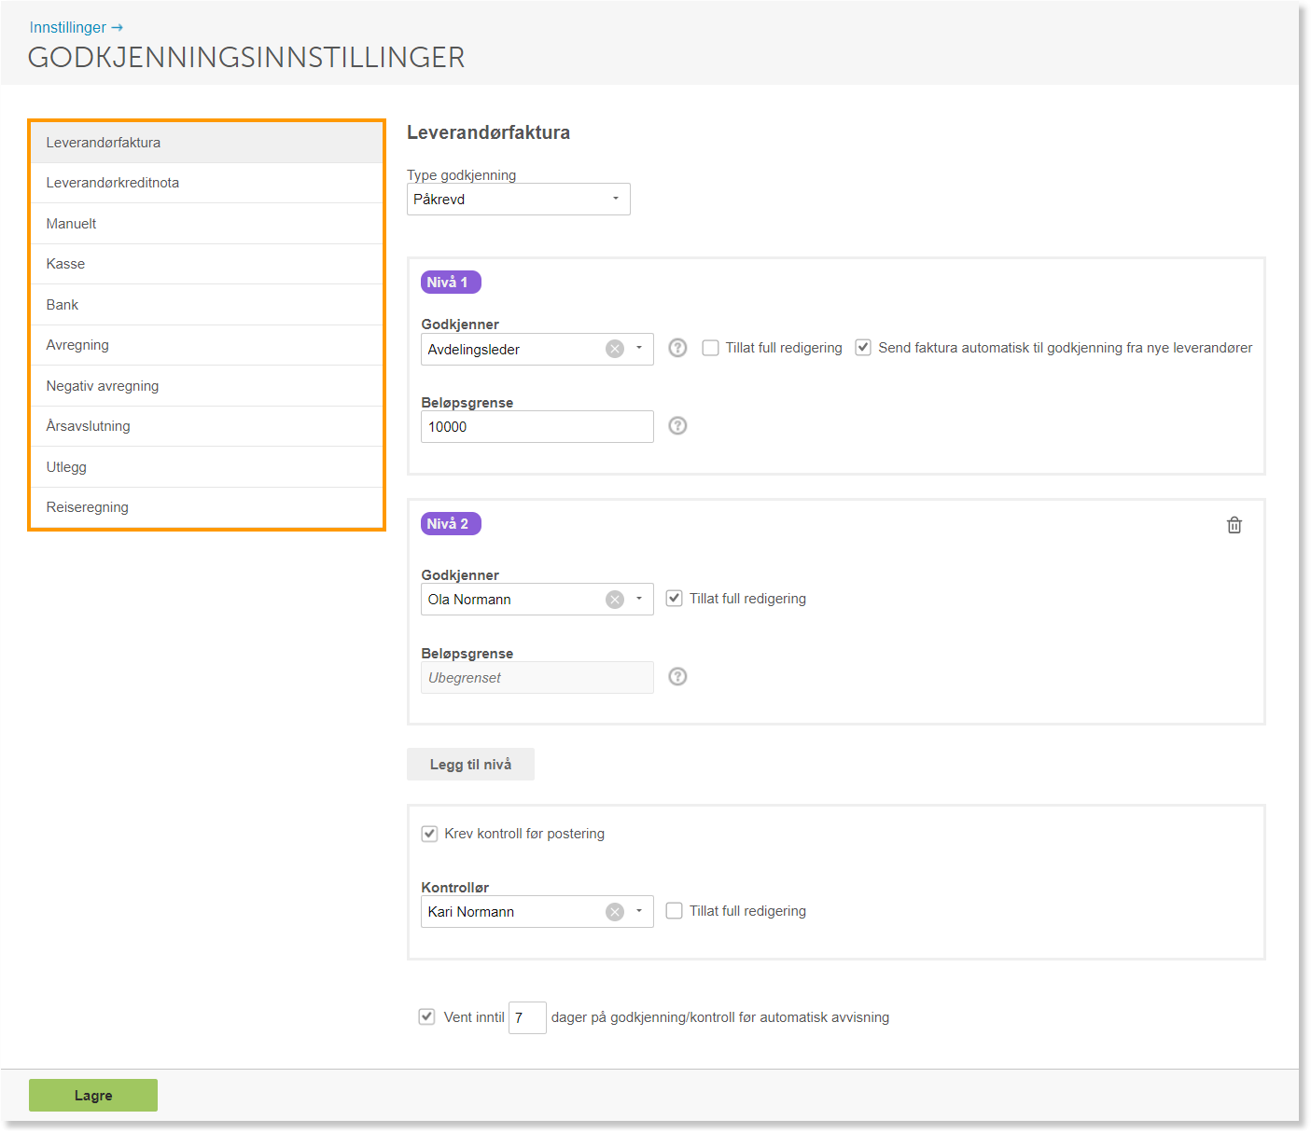Open the Bank settings section
1311x1133 pixels.
point(207,305)
